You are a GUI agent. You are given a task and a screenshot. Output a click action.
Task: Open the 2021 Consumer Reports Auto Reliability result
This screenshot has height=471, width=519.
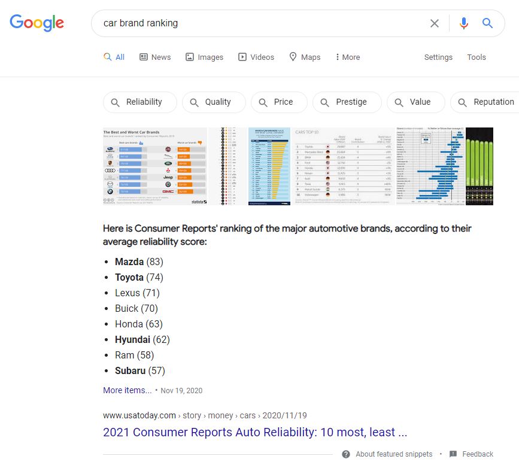pyautogui.click(x=255, y=432)
